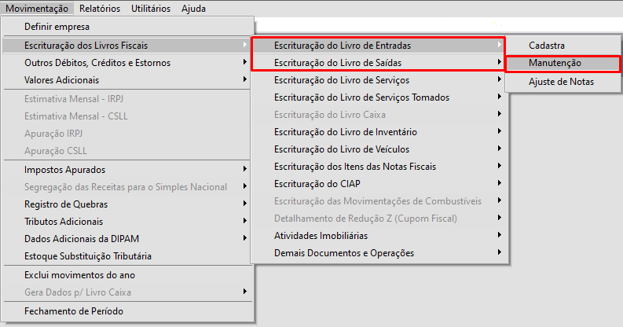Expand Impostos Apurados submenu
623x327 pixels.
coord(128,170)
